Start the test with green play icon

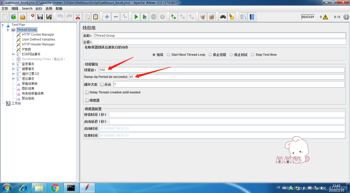click(x=136, y=17)
